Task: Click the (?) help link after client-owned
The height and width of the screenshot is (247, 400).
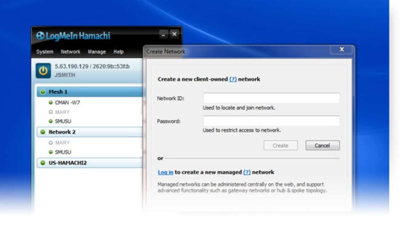Action: coord(233,79)
